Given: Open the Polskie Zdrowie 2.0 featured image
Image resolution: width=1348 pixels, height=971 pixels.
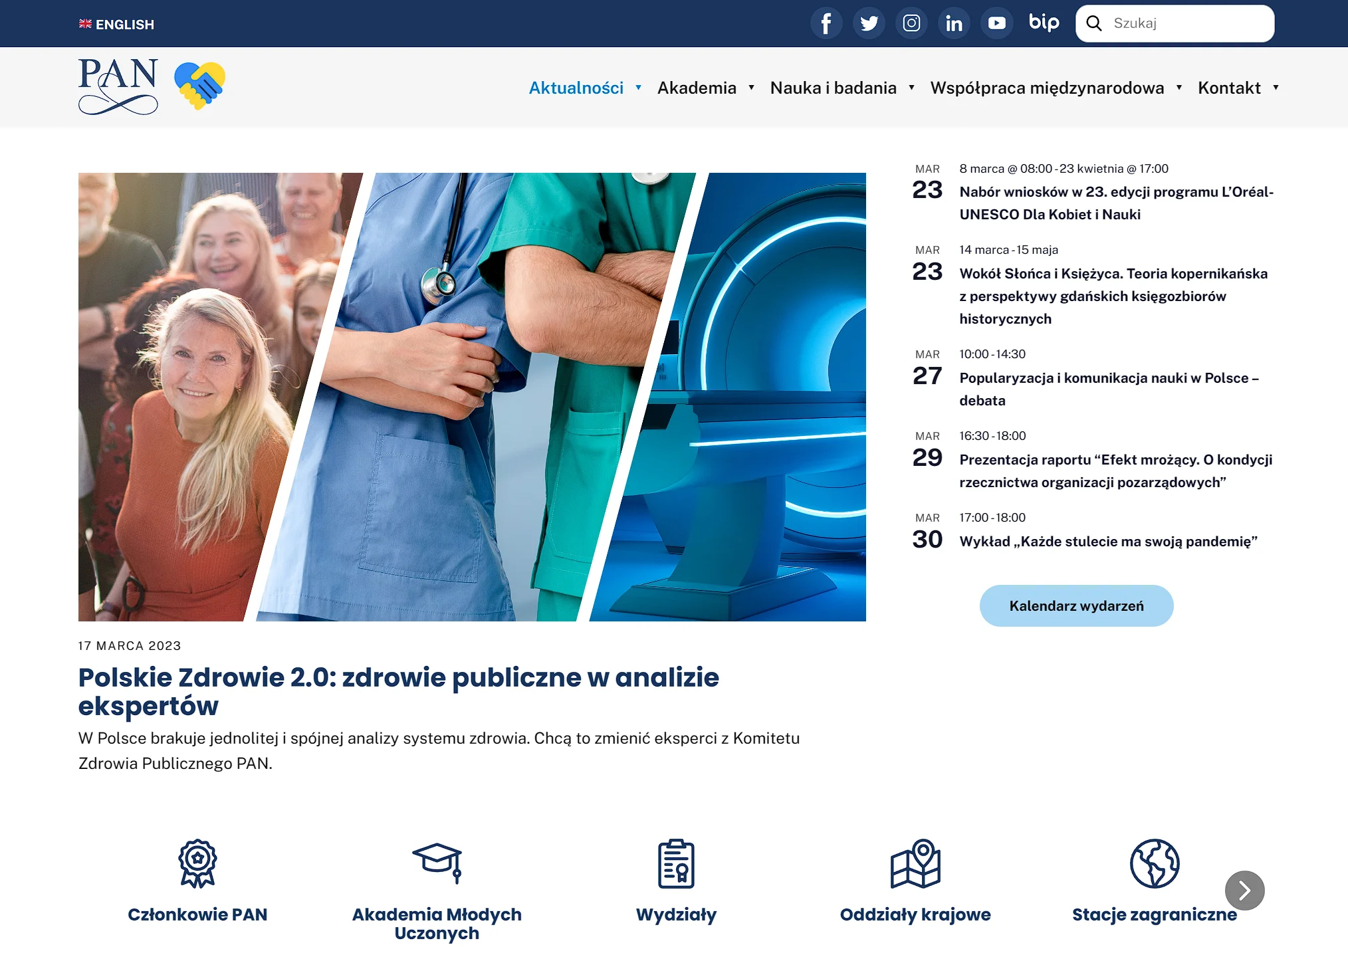Looking at the screenshot, I should click(472, 397).
